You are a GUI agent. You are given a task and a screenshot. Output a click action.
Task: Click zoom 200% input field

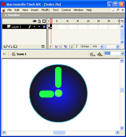point(112,53)
